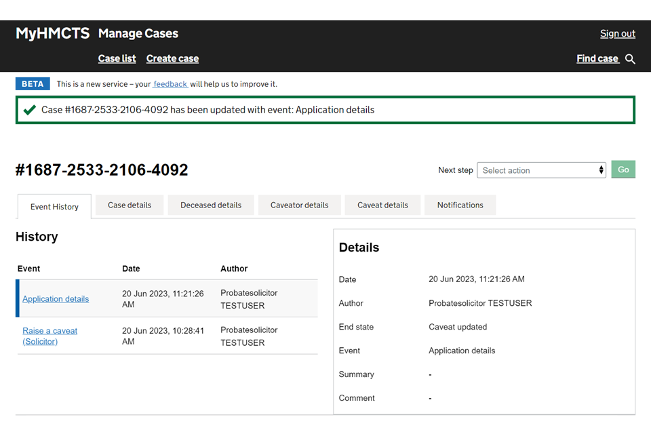Select the Event History tab
Image resolution: width=651 pixels, height=434 pixels.
pyautogui.click(x=54, y=206)
